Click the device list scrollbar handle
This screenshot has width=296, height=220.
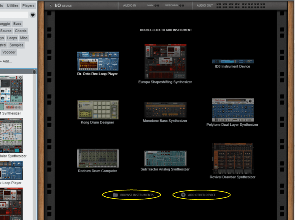click(x=34, y=72)
